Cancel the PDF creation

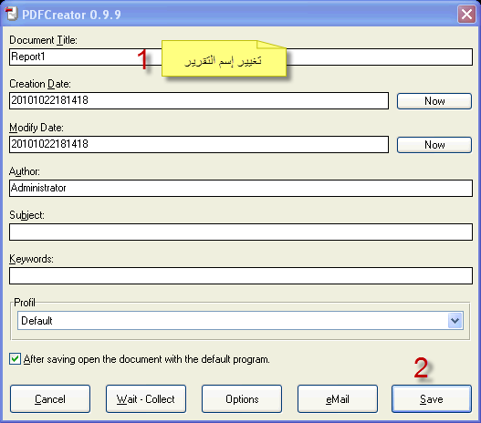tap(50, 399)
